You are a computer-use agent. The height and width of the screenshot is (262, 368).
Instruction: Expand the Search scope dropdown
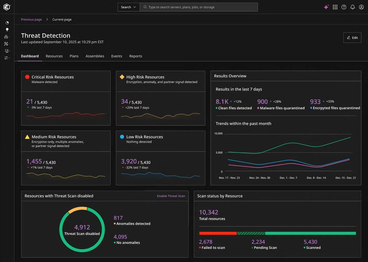pos(129,7)
